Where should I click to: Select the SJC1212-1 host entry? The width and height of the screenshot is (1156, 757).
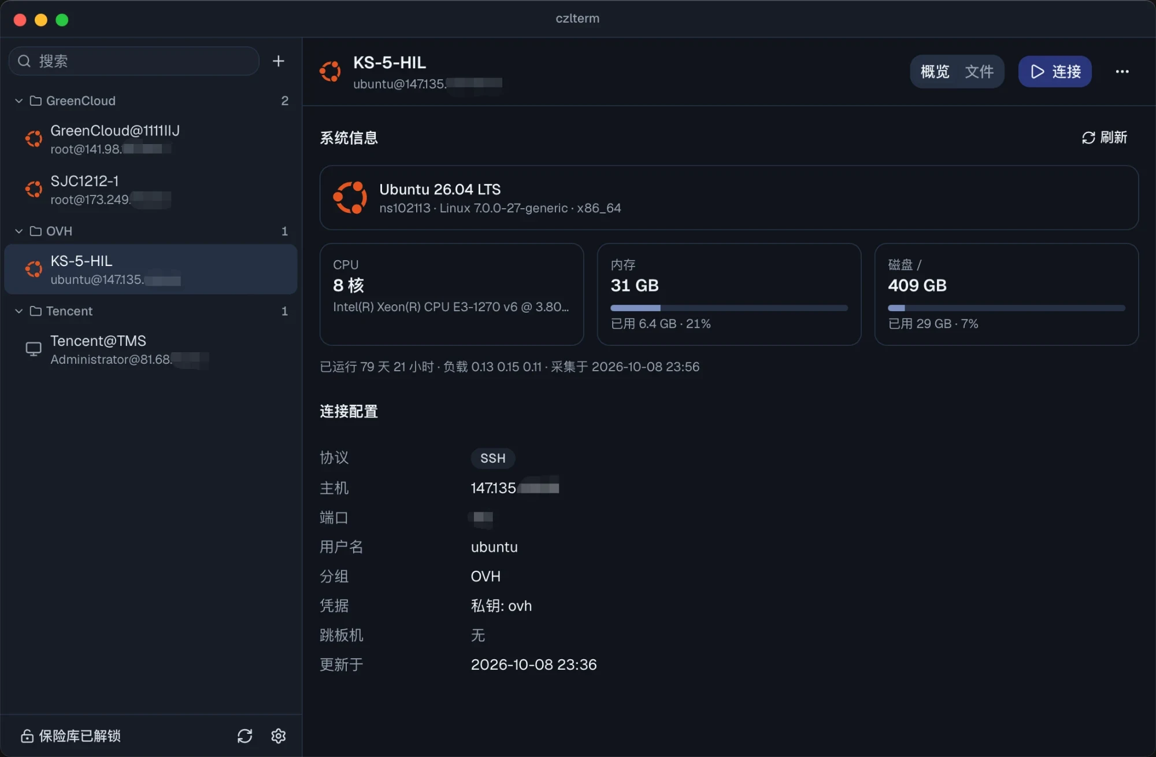click(x=150, y=190)
